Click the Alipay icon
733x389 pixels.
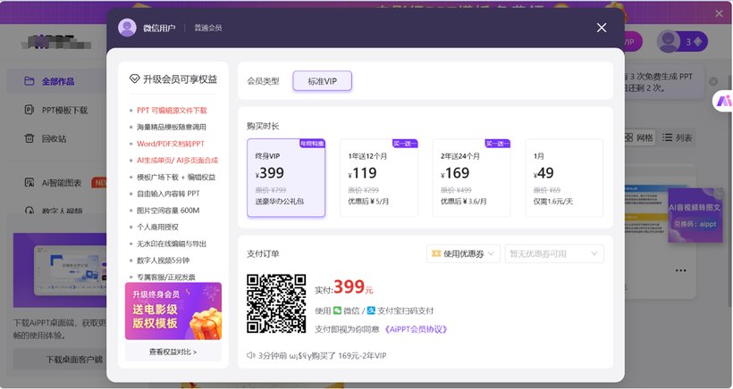pyautogui.click(x=371, y=310)
